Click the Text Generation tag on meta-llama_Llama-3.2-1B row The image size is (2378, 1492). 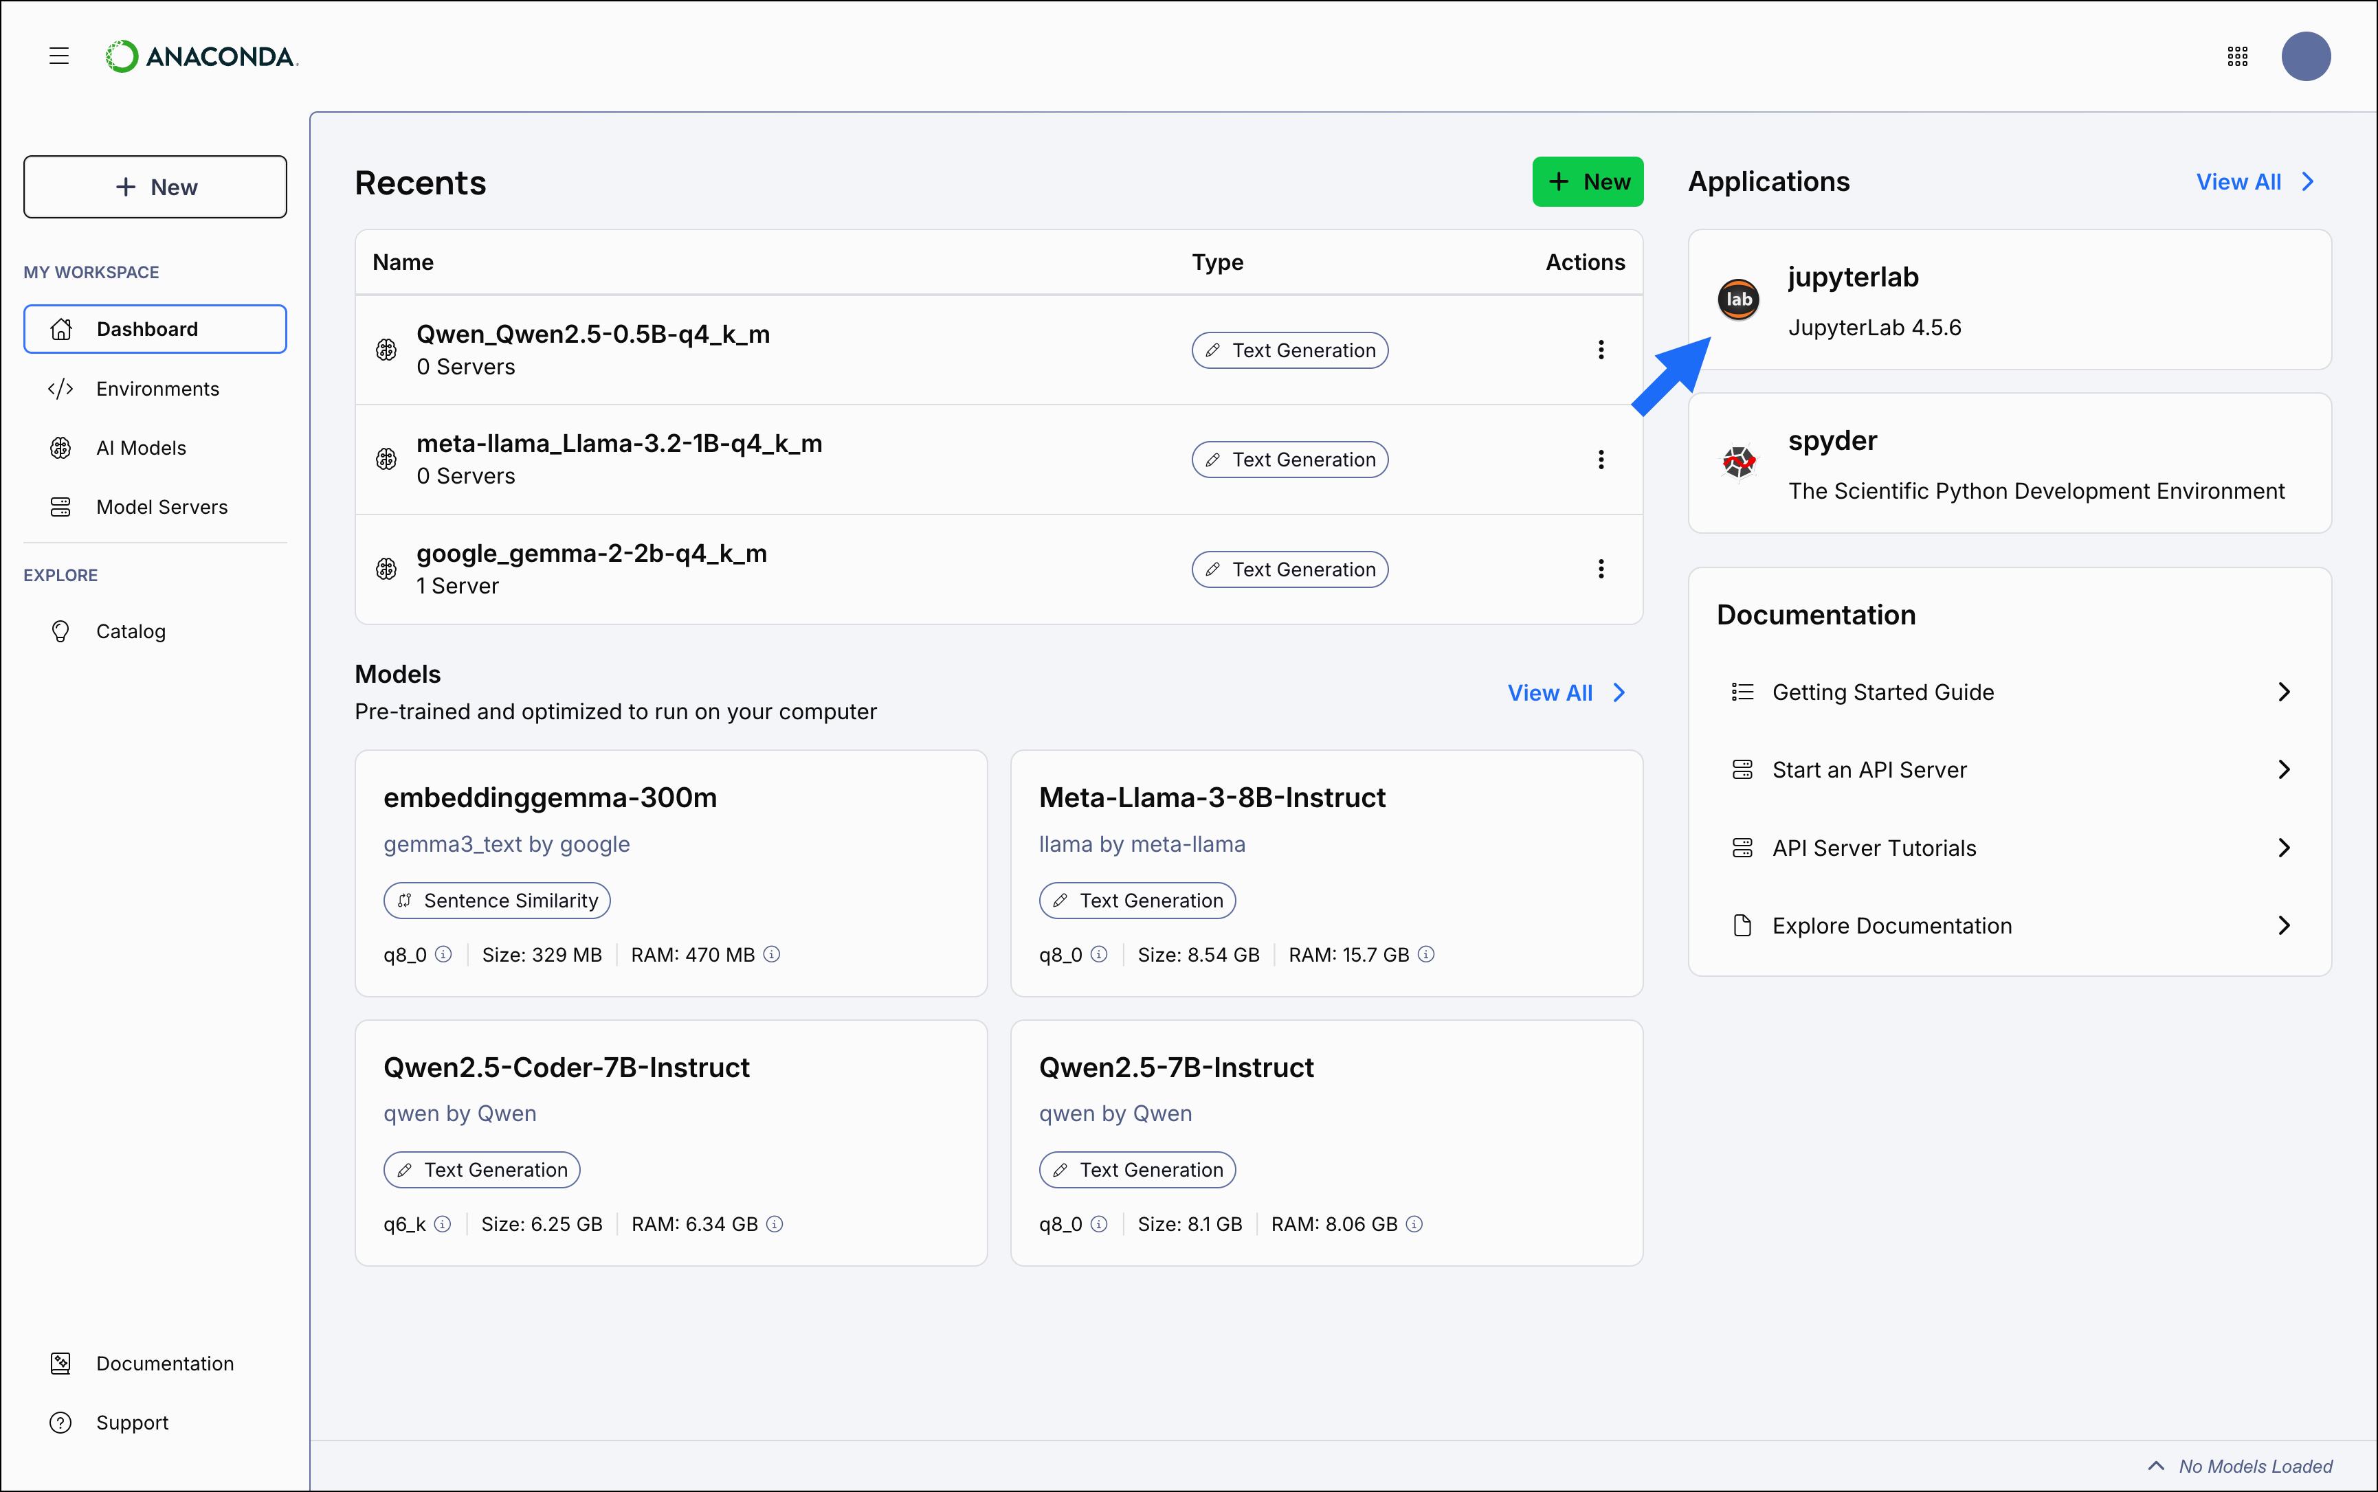coord(1289,460)
